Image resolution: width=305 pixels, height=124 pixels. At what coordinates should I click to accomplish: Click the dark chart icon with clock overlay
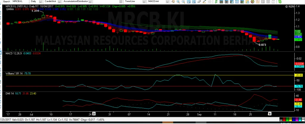232,1
